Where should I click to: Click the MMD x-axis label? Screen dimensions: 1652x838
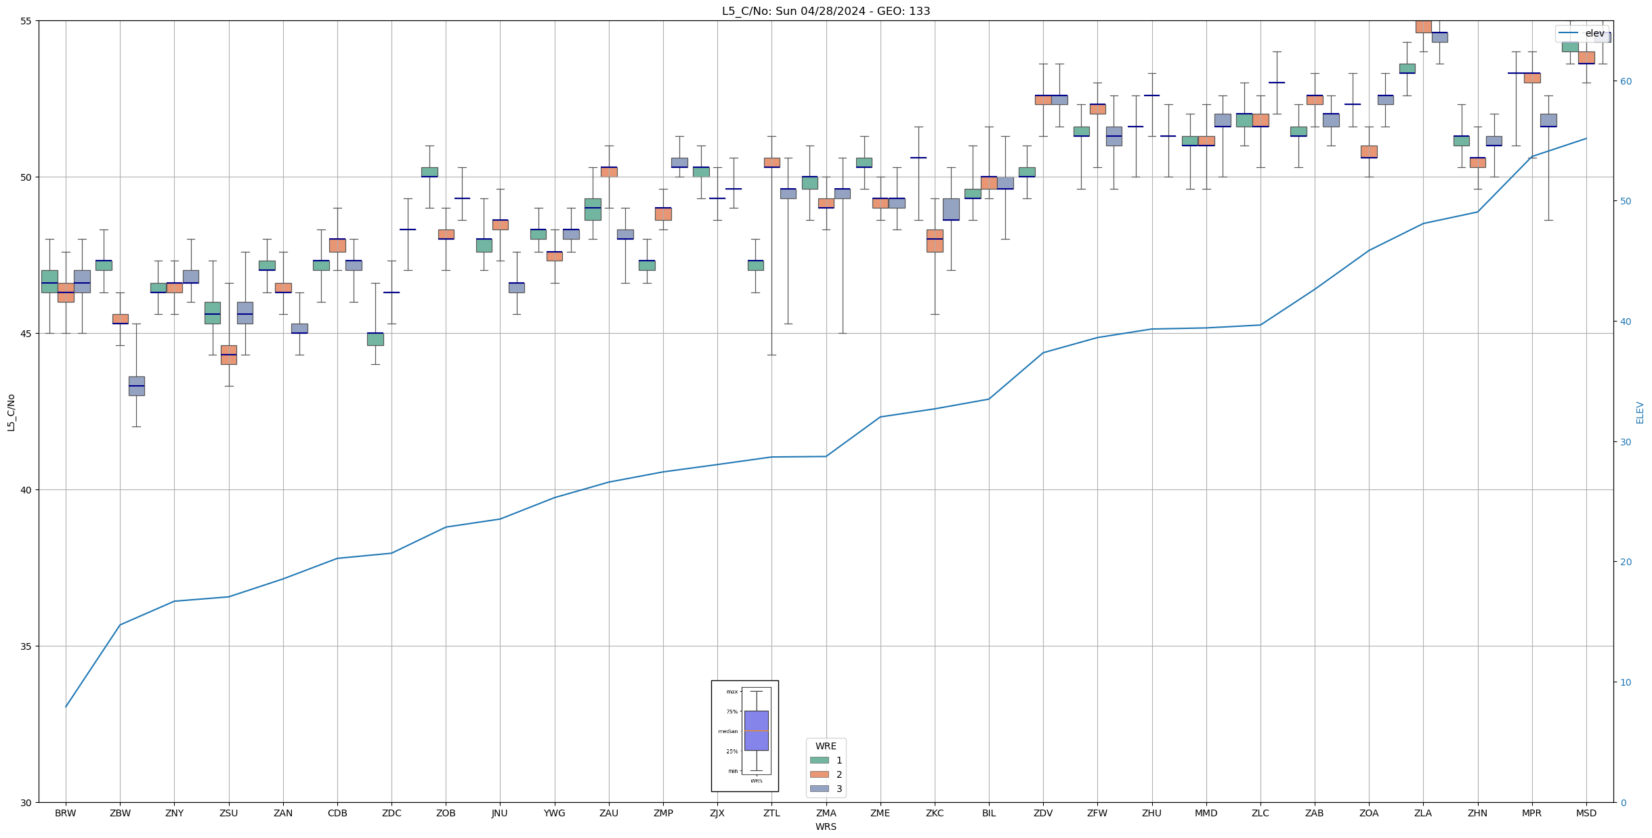tap(1206, 814)
